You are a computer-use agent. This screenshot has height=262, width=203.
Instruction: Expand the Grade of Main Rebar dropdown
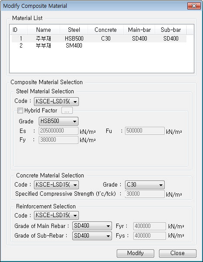coord(92,226)
